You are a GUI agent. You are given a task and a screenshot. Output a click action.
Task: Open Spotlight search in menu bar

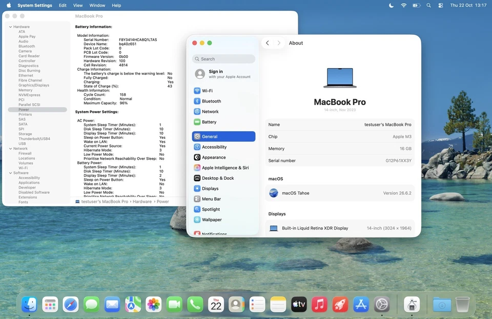(428, 5)
